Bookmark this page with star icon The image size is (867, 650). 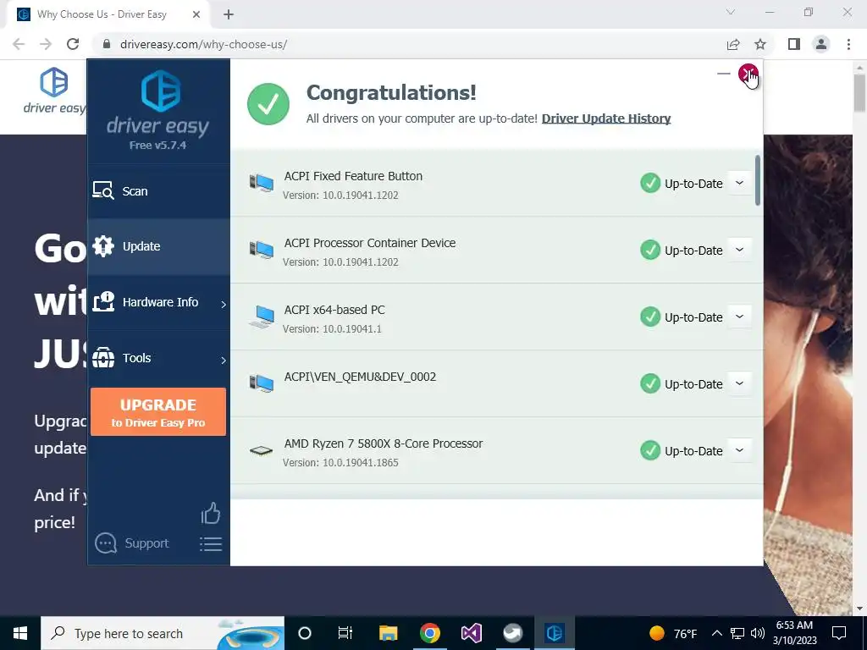(760, 44)
